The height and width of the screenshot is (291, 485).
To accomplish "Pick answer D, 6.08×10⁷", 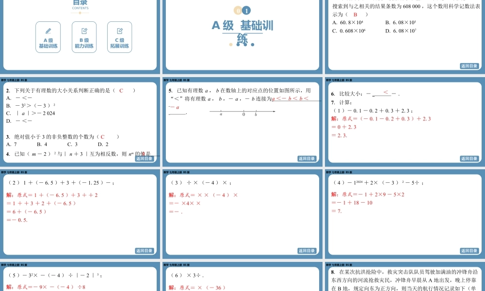I will point(401,30).
